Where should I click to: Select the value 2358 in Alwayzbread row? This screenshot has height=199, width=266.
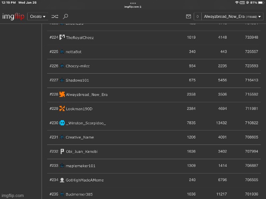pos(191,94)
